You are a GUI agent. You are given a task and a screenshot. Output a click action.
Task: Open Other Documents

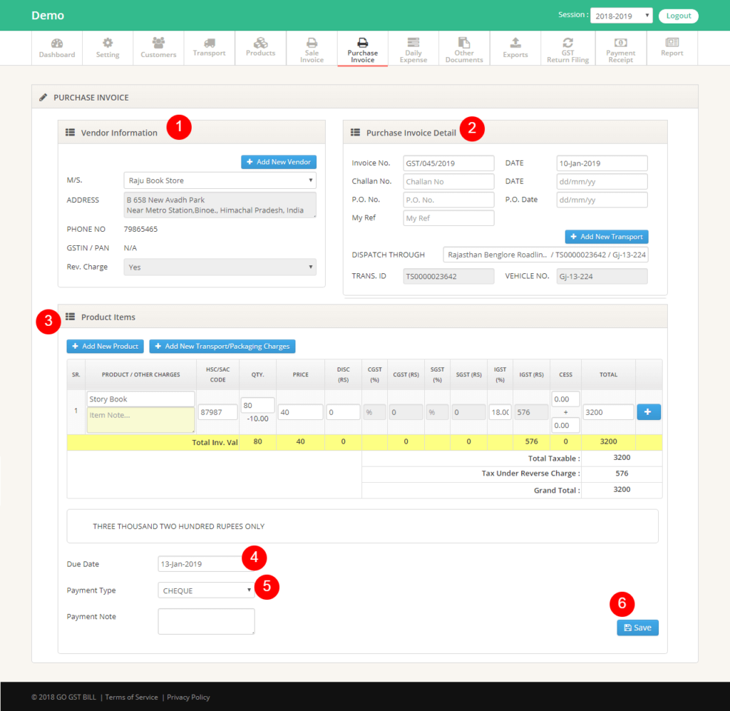point(464,48)
